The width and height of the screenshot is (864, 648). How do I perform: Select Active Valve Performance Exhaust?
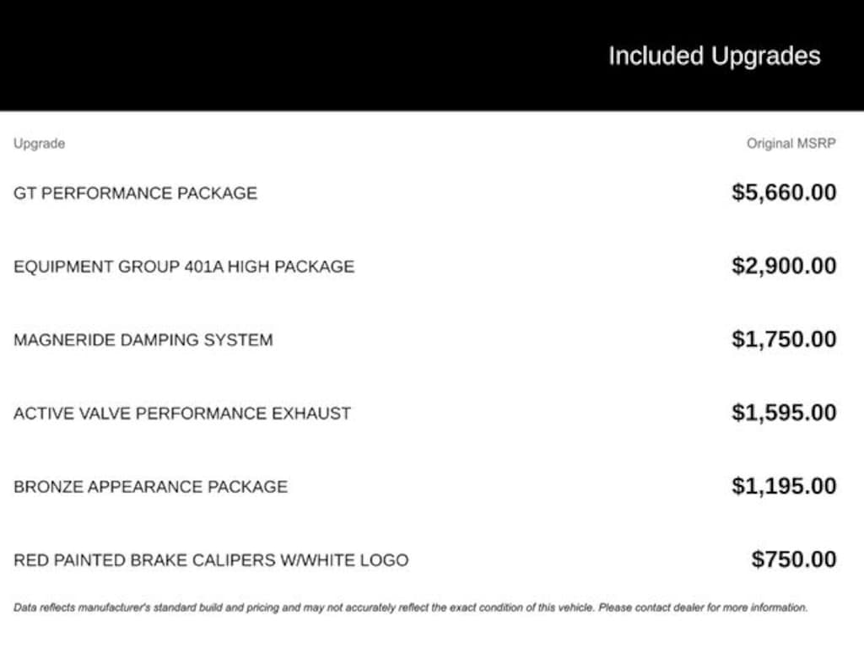[181, 413]
